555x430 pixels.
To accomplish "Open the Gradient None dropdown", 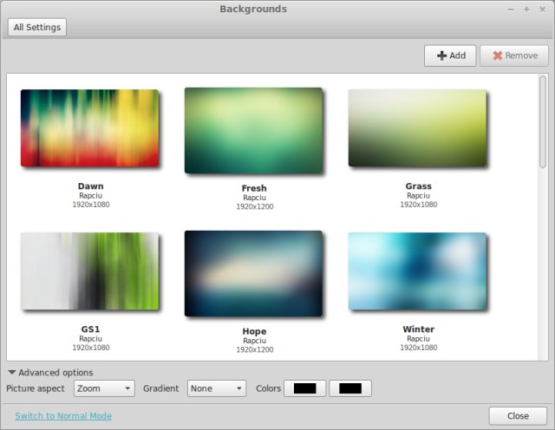I will click(216, 389).
